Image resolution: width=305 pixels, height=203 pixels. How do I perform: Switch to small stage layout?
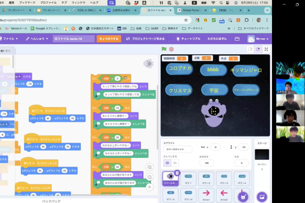click(250, 49)
